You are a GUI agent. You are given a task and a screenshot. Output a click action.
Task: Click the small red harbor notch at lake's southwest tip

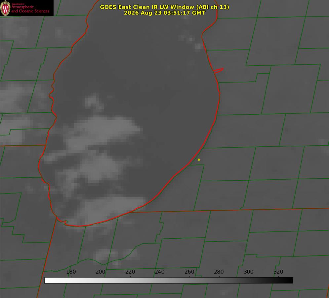tap(62, 222)
